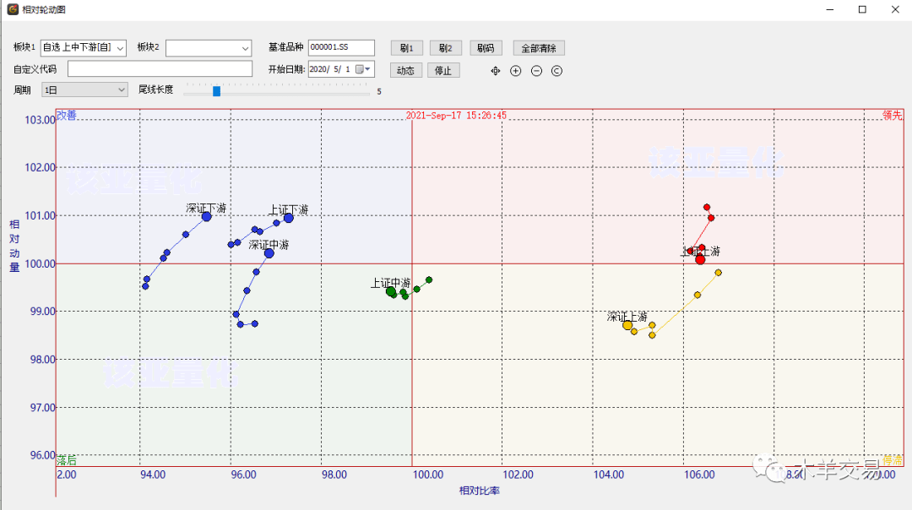Click the app icon in title bar
The height and width of the screenshot is (510, 912).
point(13,9)
